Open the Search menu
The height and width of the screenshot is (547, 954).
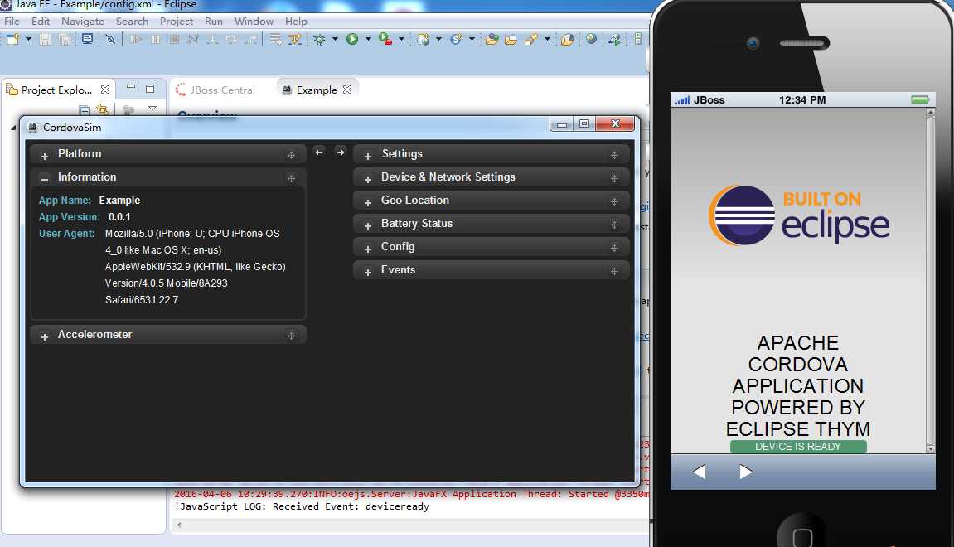pos(132,22)
